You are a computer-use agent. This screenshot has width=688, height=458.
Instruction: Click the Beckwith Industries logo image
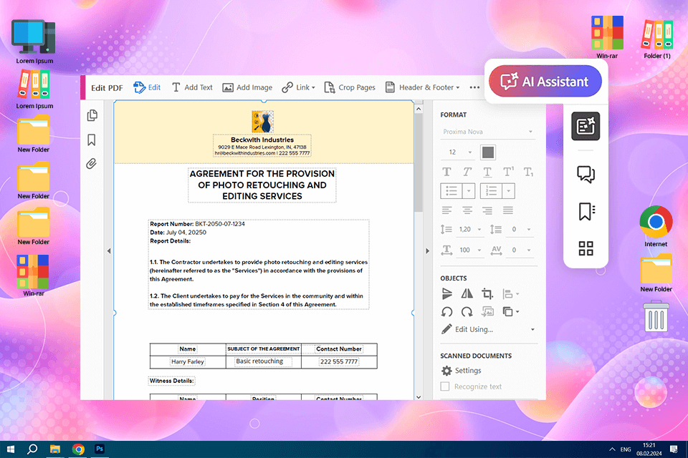coord(262,122)
